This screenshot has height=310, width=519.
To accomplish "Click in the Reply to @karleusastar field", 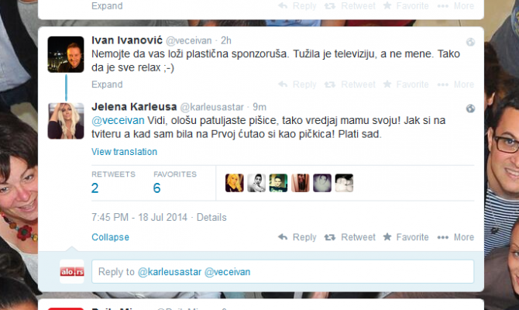I will click(x=283, y=271).
